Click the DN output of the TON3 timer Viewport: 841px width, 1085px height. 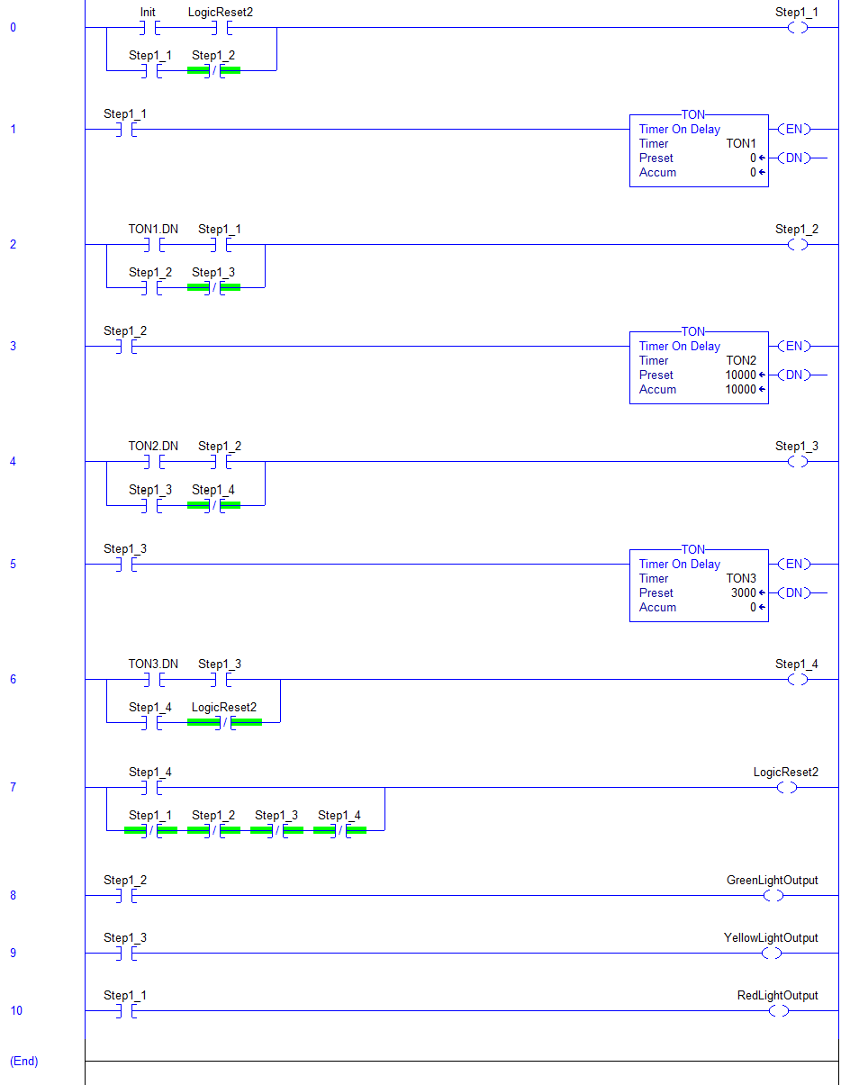coord(796,592)
